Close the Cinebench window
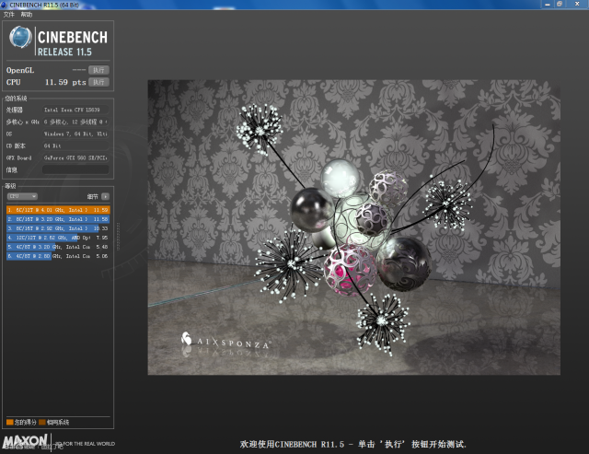 577,4
